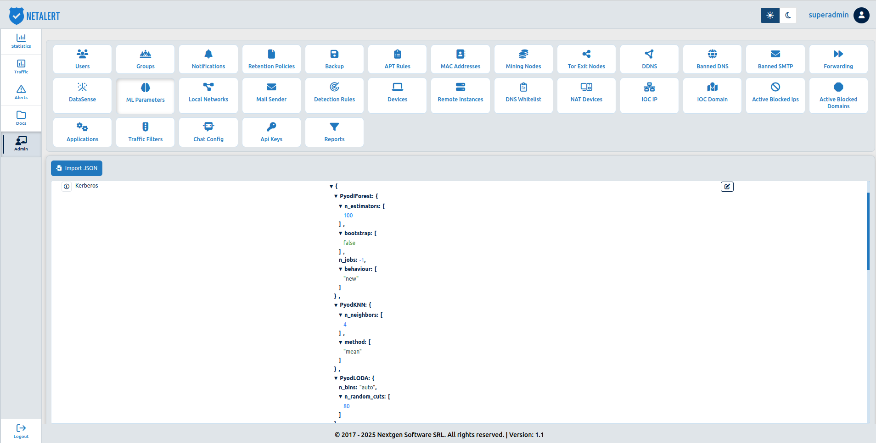This screenshot has height=443, width=876.
Task: Click the Import JSON button
Action: 77,168
